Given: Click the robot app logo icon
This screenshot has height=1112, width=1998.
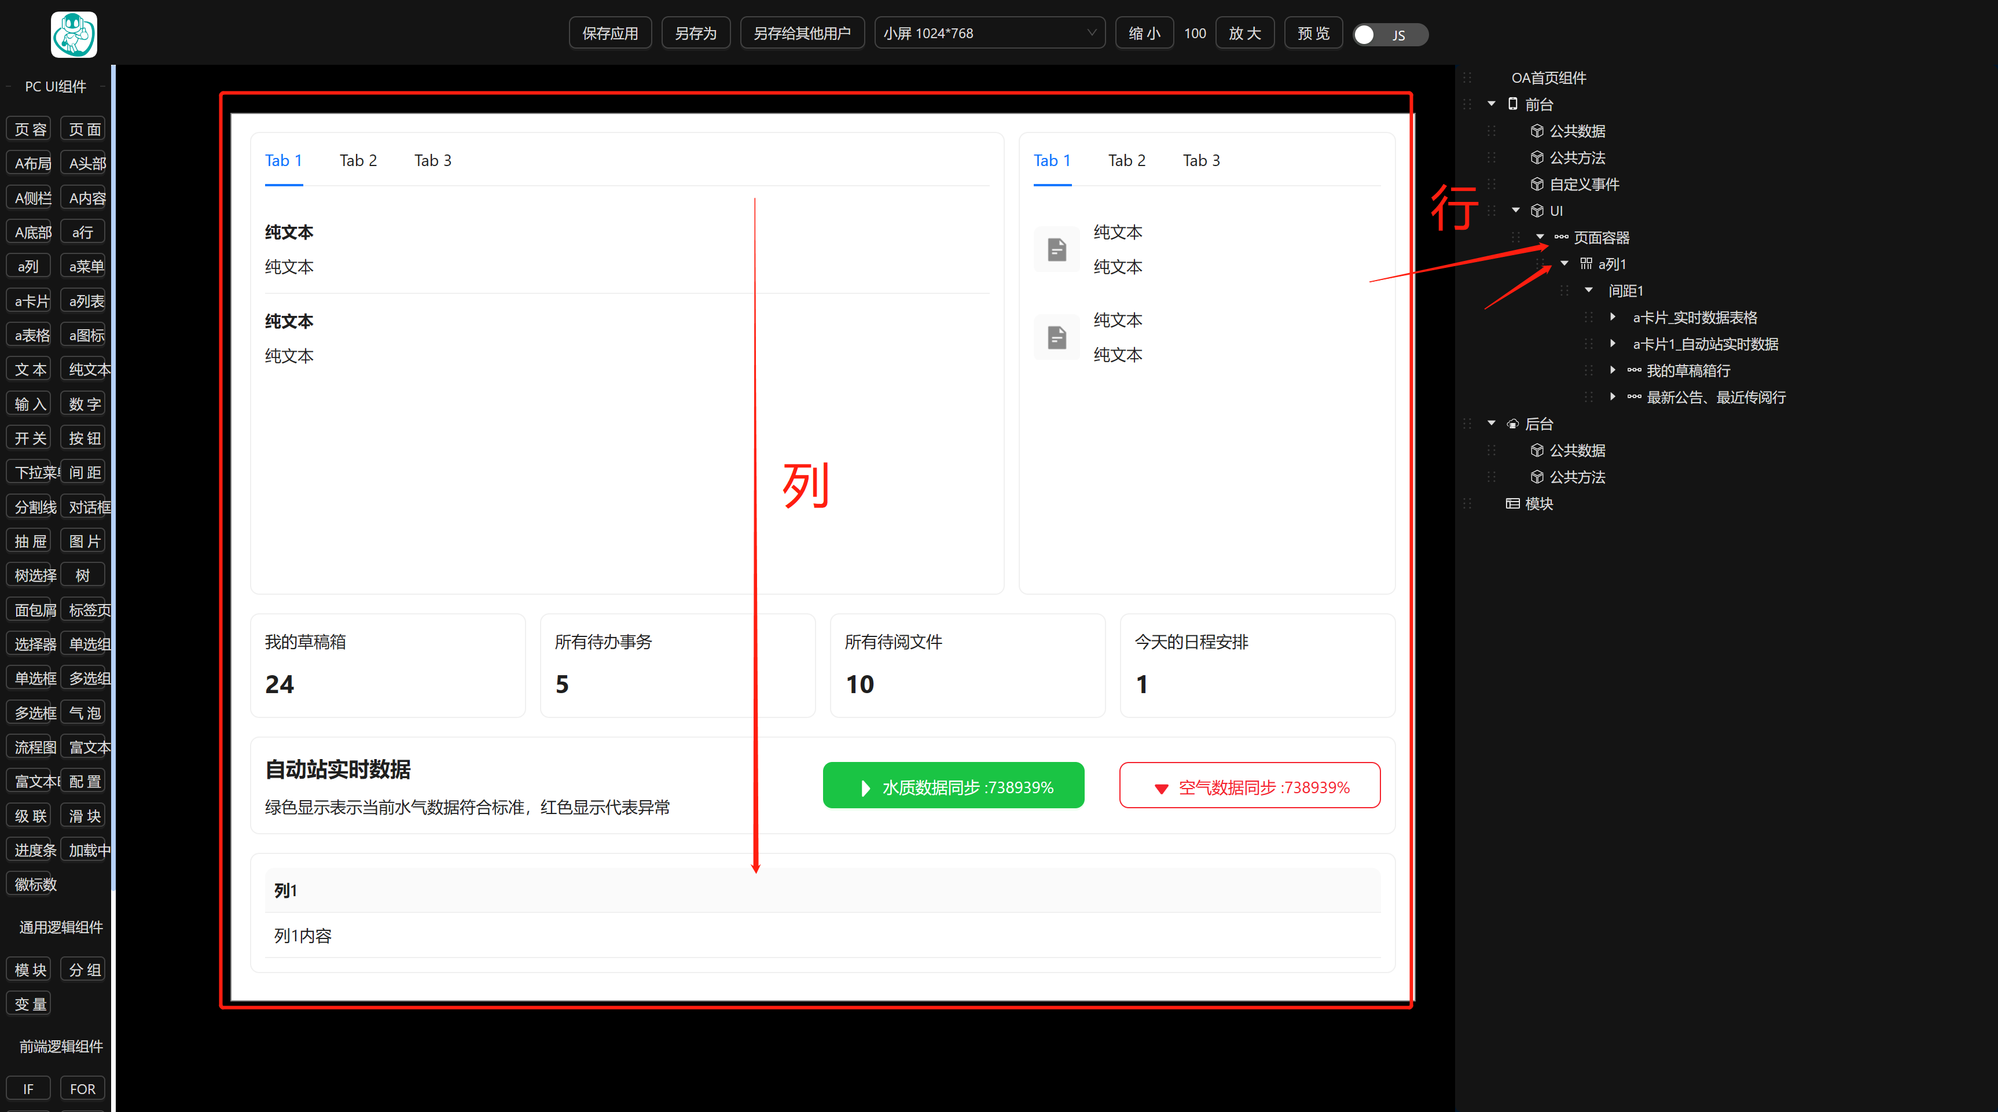Looking at the screenshot, I should click(74, 34).
